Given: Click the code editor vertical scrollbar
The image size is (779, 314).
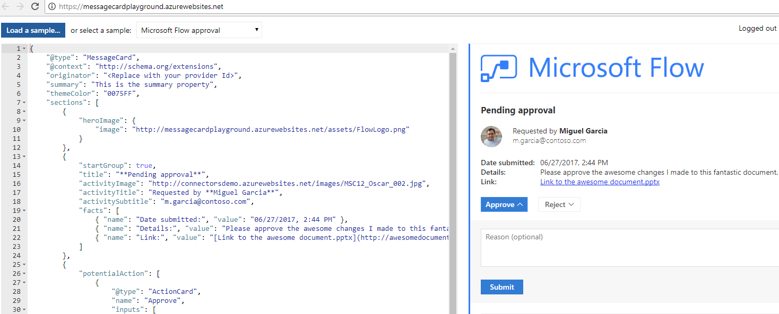Looking at the screenshot, I should (453, 180).
